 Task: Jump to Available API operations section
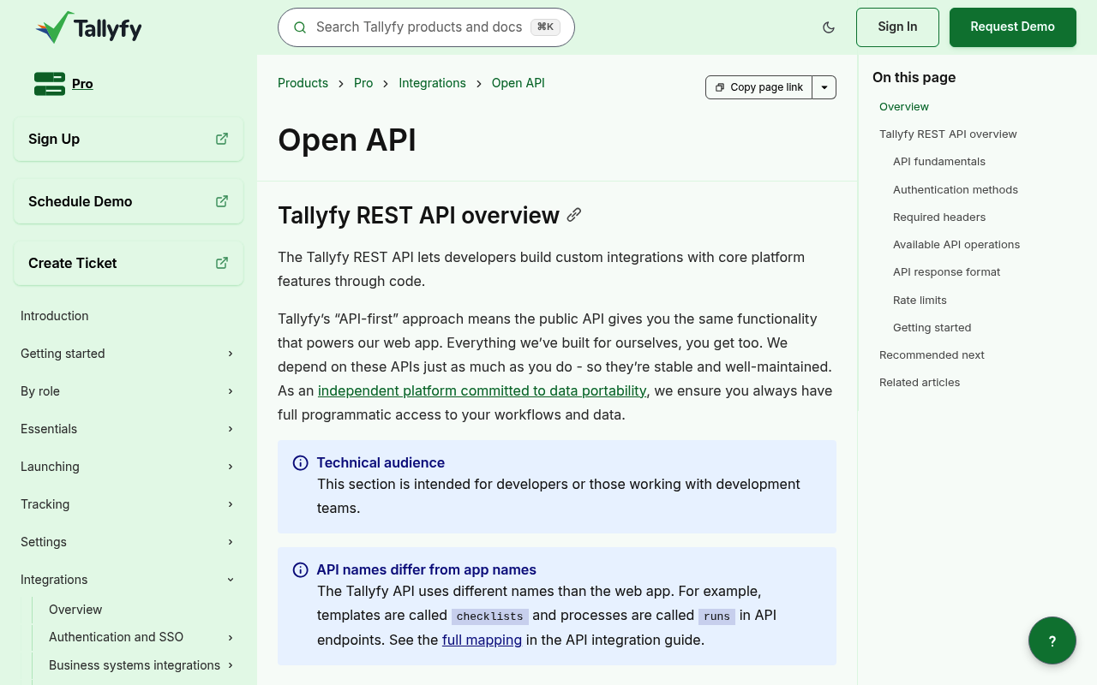coord(956,245)
